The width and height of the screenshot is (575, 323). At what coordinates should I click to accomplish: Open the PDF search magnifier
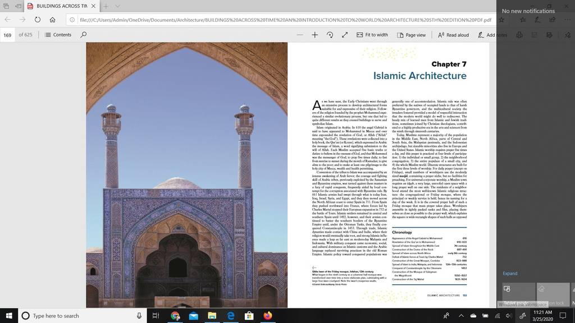[84, 35]
